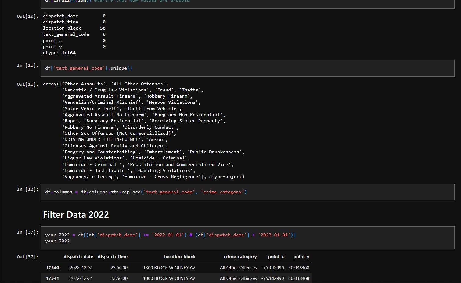Click the 40.038468 value in row 17541
Image resolution: width=461 pixels, height=283 pixels.
click(299, 278)
